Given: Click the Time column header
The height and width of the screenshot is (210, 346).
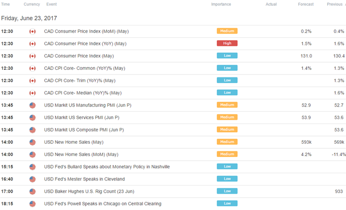Looking at the screenshot, I should (x=5, y=4).
